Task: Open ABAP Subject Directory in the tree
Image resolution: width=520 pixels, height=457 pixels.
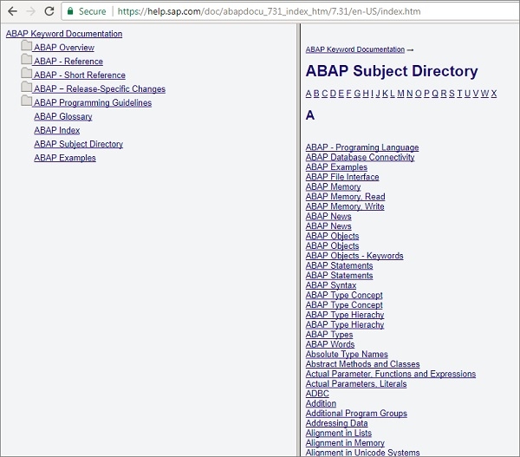Action: [78, 144]
